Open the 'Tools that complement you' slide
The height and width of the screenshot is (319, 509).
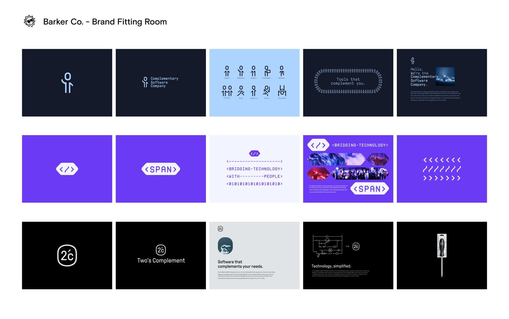point(348,83)
